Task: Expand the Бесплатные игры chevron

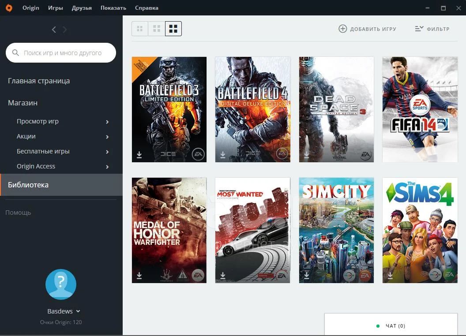Action: (107, 152)
